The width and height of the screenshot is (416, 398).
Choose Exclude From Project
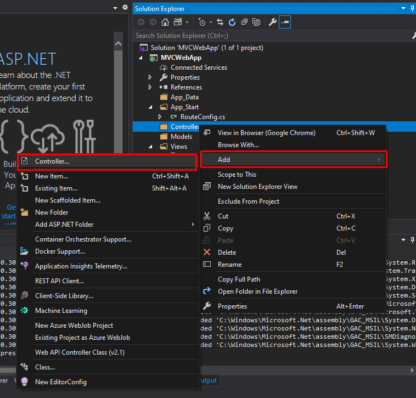tap(293, 201)
